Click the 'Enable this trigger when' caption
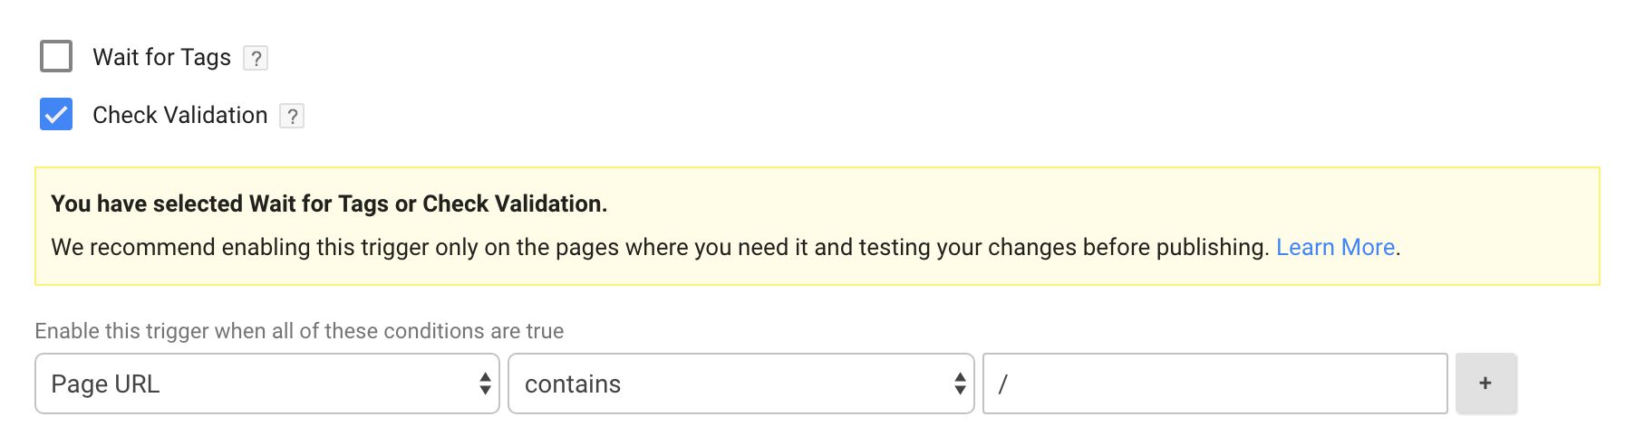The image size is (1635, 445). click(299, 331)
